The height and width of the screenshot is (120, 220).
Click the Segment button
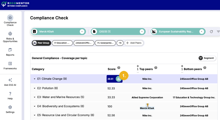[x=207, y=58]
